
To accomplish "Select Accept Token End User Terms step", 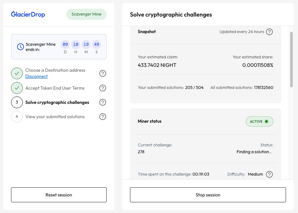I will (x=55, y=88).
